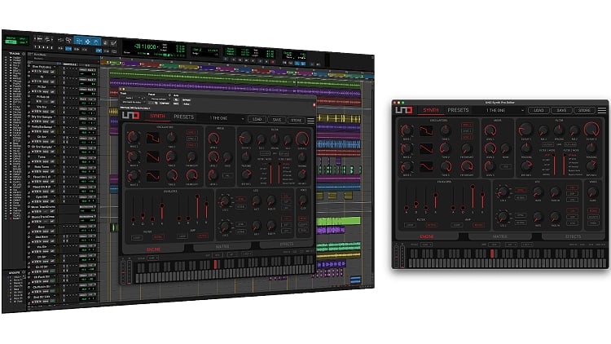The image size is (611, 344).
Task: Select the Zoomer tool in the Pro Tools toolbar
Action: pyautogui.click(x=68, y=40)
